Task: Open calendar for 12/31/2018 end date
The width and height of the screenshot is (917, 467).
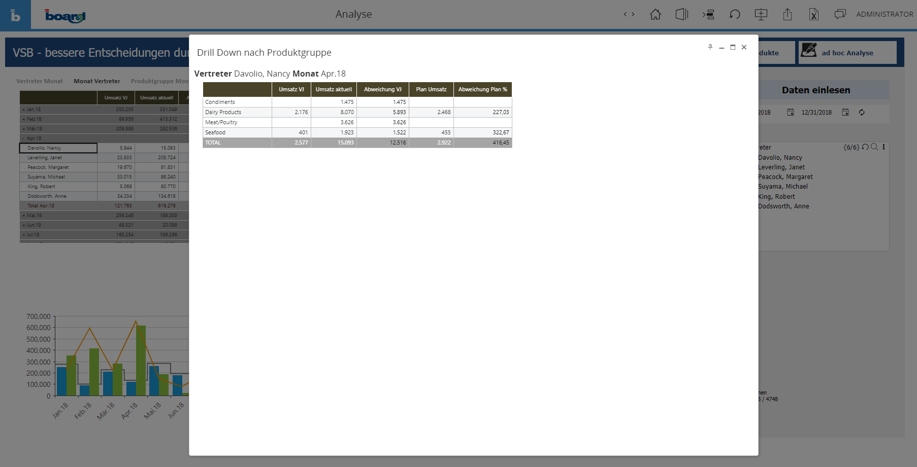Action: [x=845, y=112]
